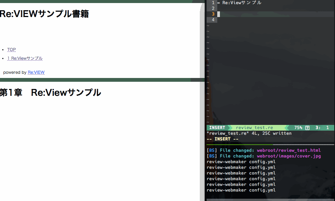
Task: Click line number 2 in the Vim gutter
Action: (x=213, y=8)
